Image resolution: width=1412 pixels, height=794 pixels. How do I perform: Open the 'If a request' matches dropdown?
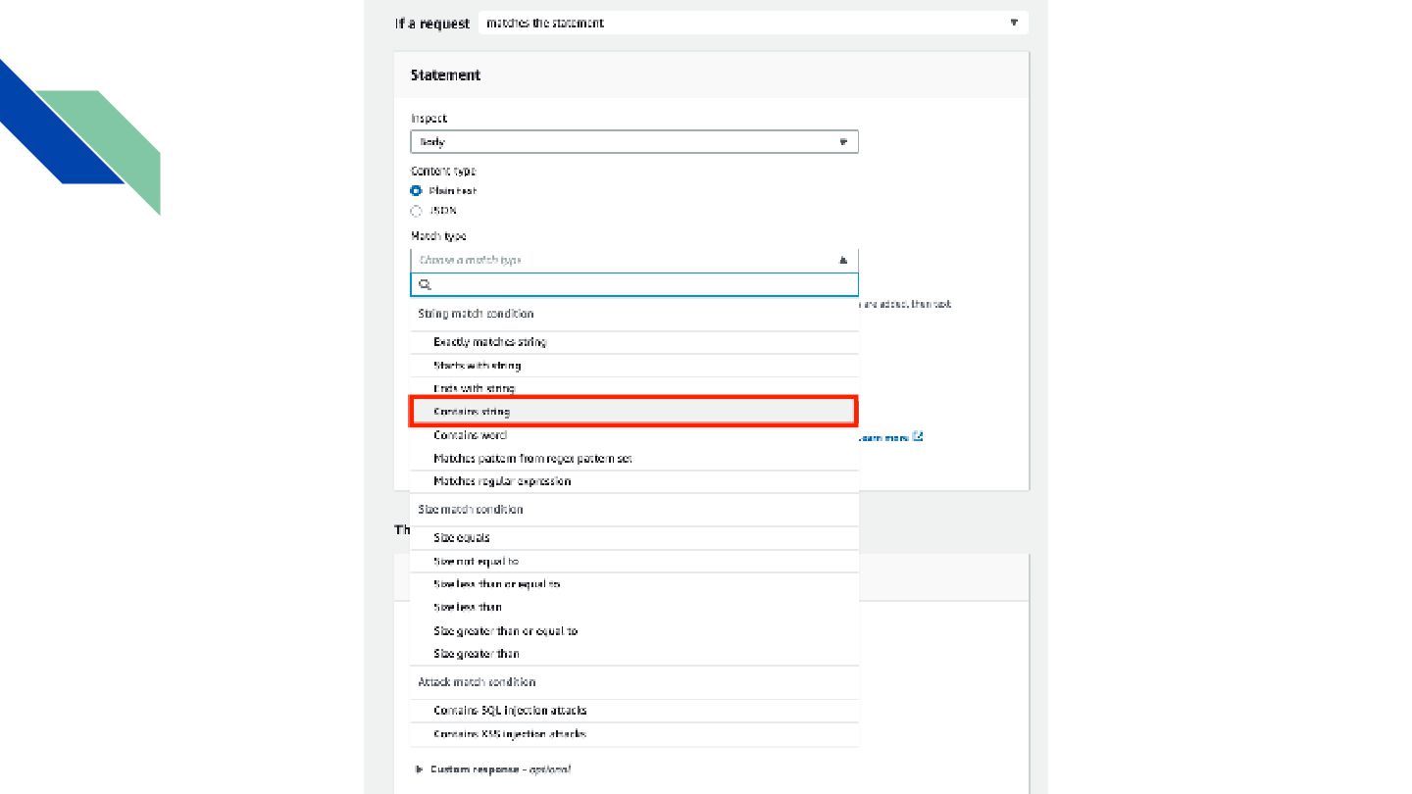pos(753,23)
